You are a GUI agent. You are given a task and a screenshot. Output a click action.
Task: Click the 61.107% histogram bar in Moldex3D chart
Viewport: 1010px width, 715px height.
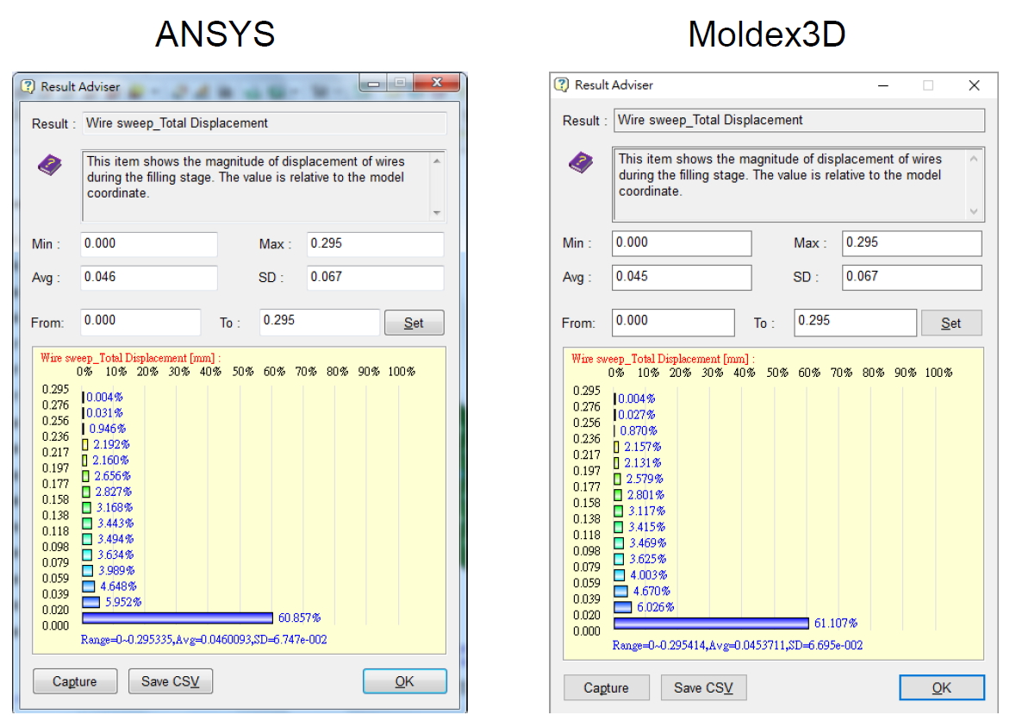[x=711, y=623]
